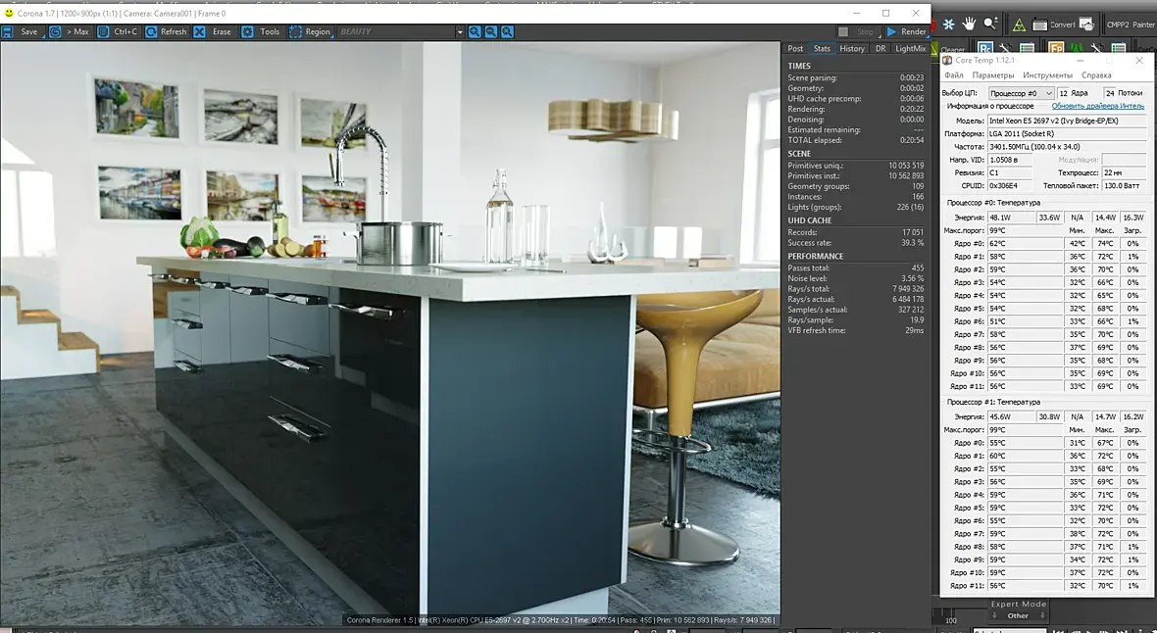
Task: Select the Stats tab
Action: coord(822,49)
